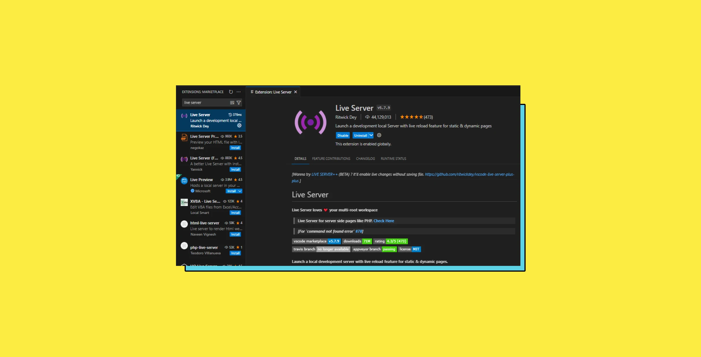701x357 pixels.
Task: Open publisher Ritwick Dey in the header
Action: click(346, 117)
